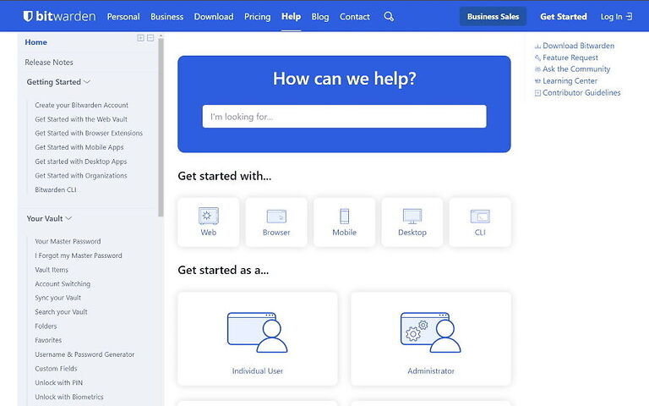Click the Business Sales button

pyautogui.click(x=493, y=17)
